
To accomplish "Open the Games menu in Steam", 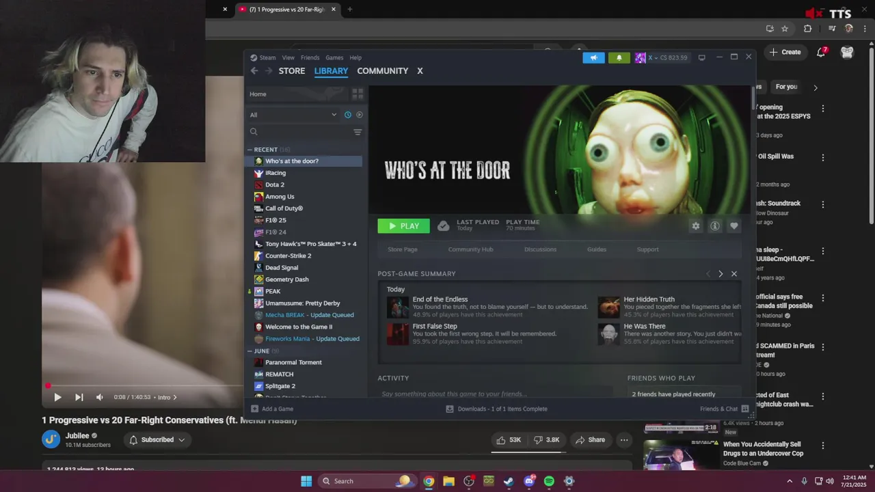I will click(x=334, y=57).
